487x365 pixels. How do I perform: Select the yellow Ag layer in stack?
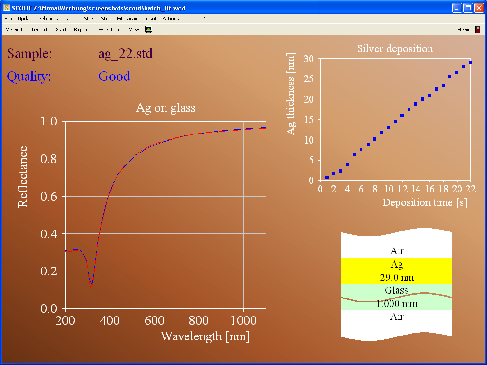[x=397, y=271]
